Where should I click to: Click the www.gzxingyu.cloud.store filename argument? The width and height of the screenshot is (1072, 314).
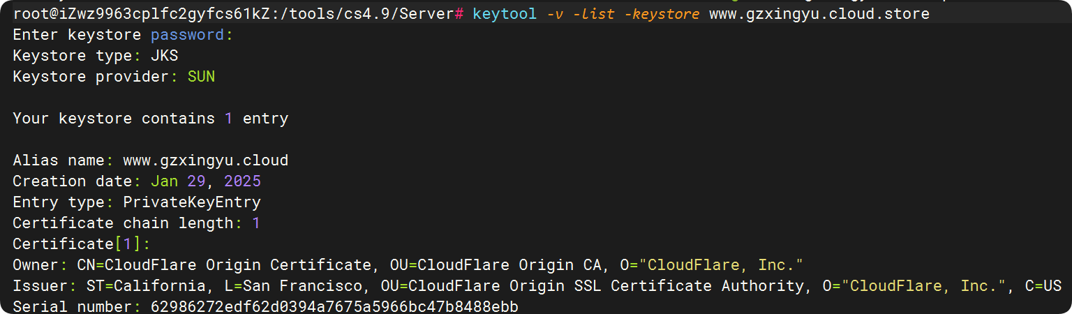point(819,14)
